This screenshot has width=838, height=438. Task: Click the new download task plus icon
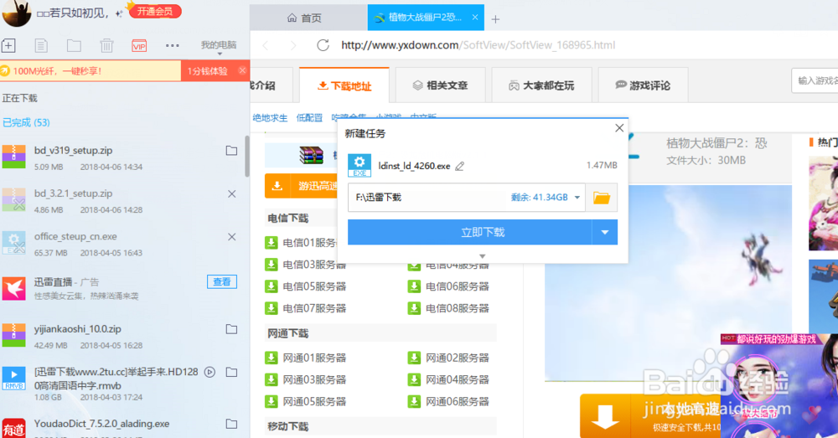click(x=8, y=46)
